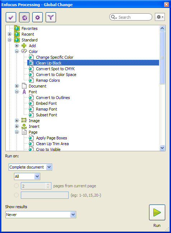This screenshot has width=171, height=233.
Task: Expand the Insert category node
Action: pos(17,126)
